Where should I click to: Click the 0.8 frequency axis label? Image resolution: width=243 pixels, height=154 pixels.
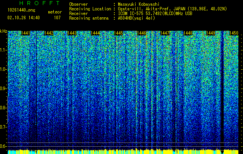pos(3,108)
